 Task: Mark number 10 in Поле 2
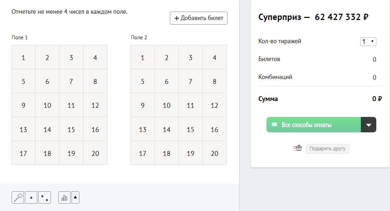tap(167, 105)
